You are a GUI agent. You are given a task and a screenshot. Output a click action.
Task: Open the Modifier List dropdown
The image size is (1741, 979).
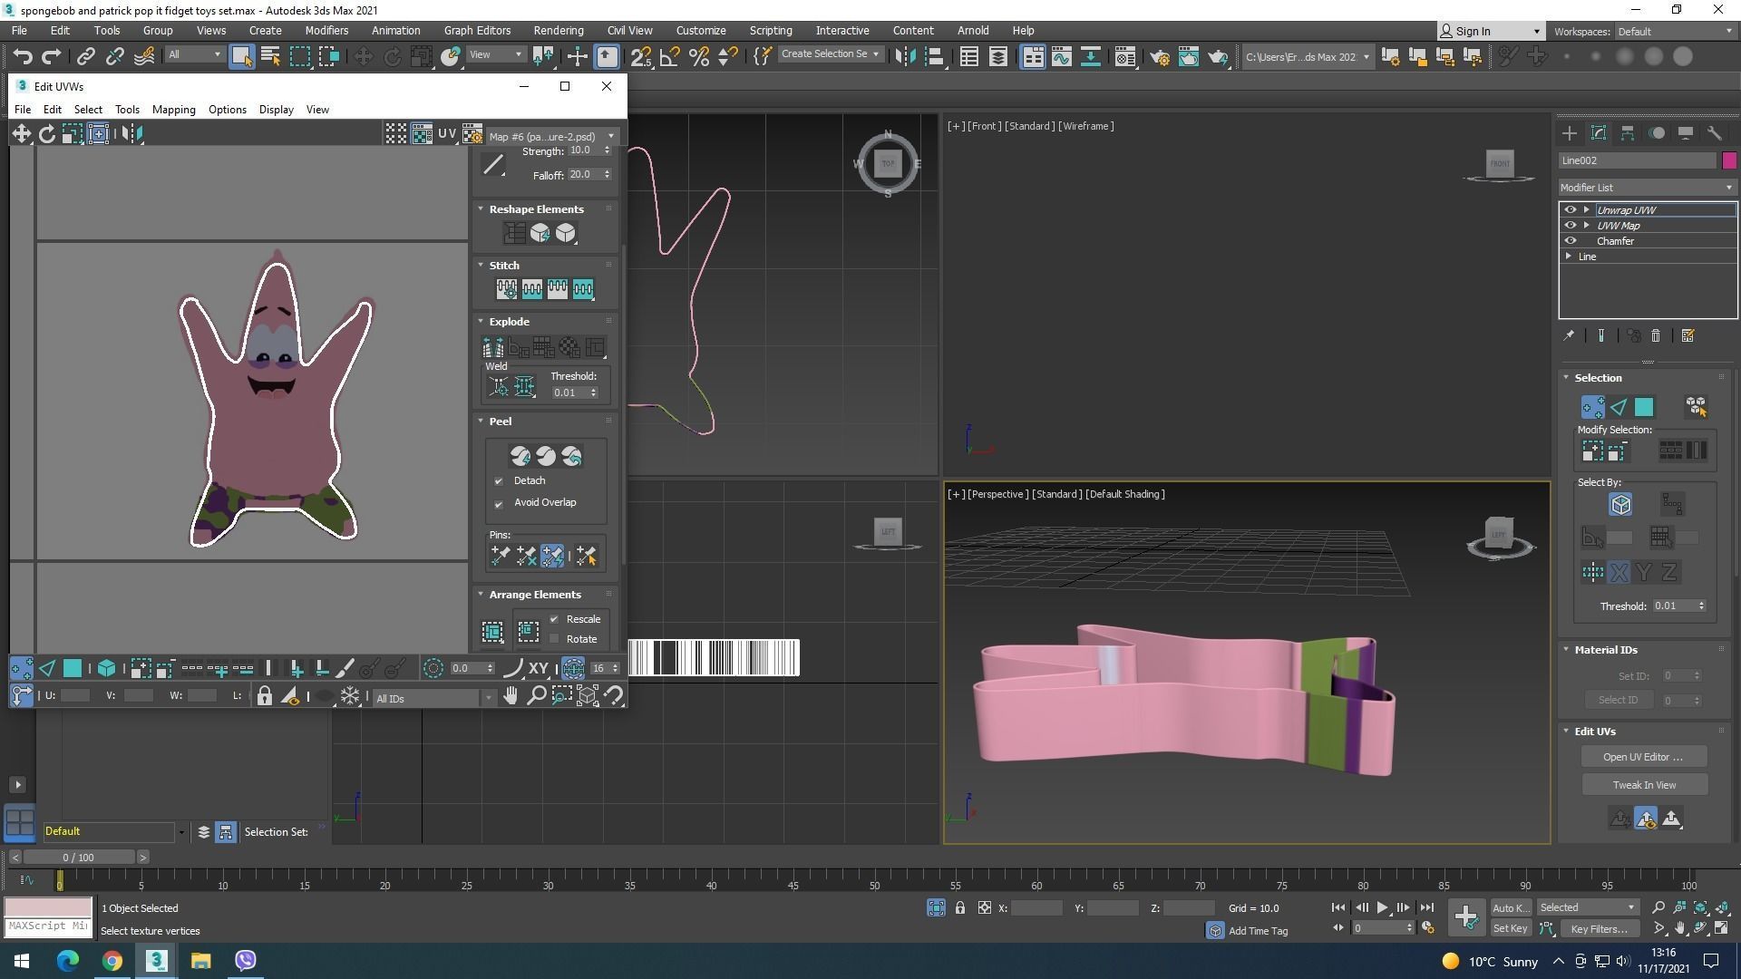pyautogui.click(x=1647, y=188)
